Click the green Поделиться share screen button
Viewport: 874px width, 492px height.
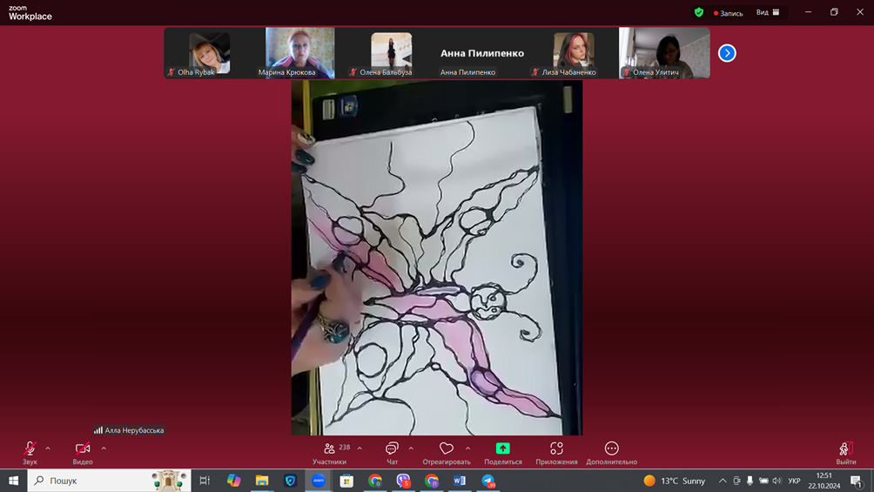pos(502,449)
